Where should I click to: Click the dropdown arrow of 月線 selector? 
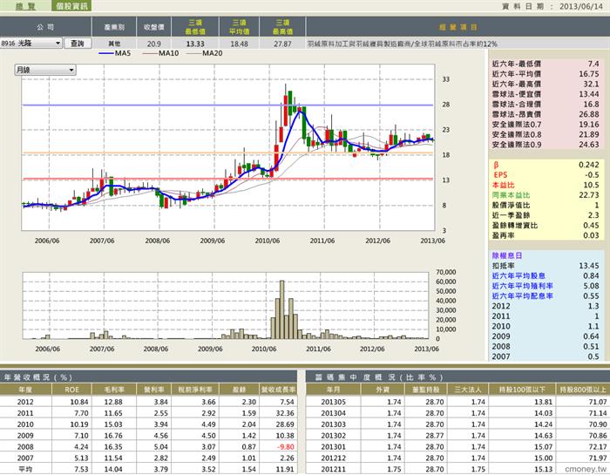click(71, 70)
